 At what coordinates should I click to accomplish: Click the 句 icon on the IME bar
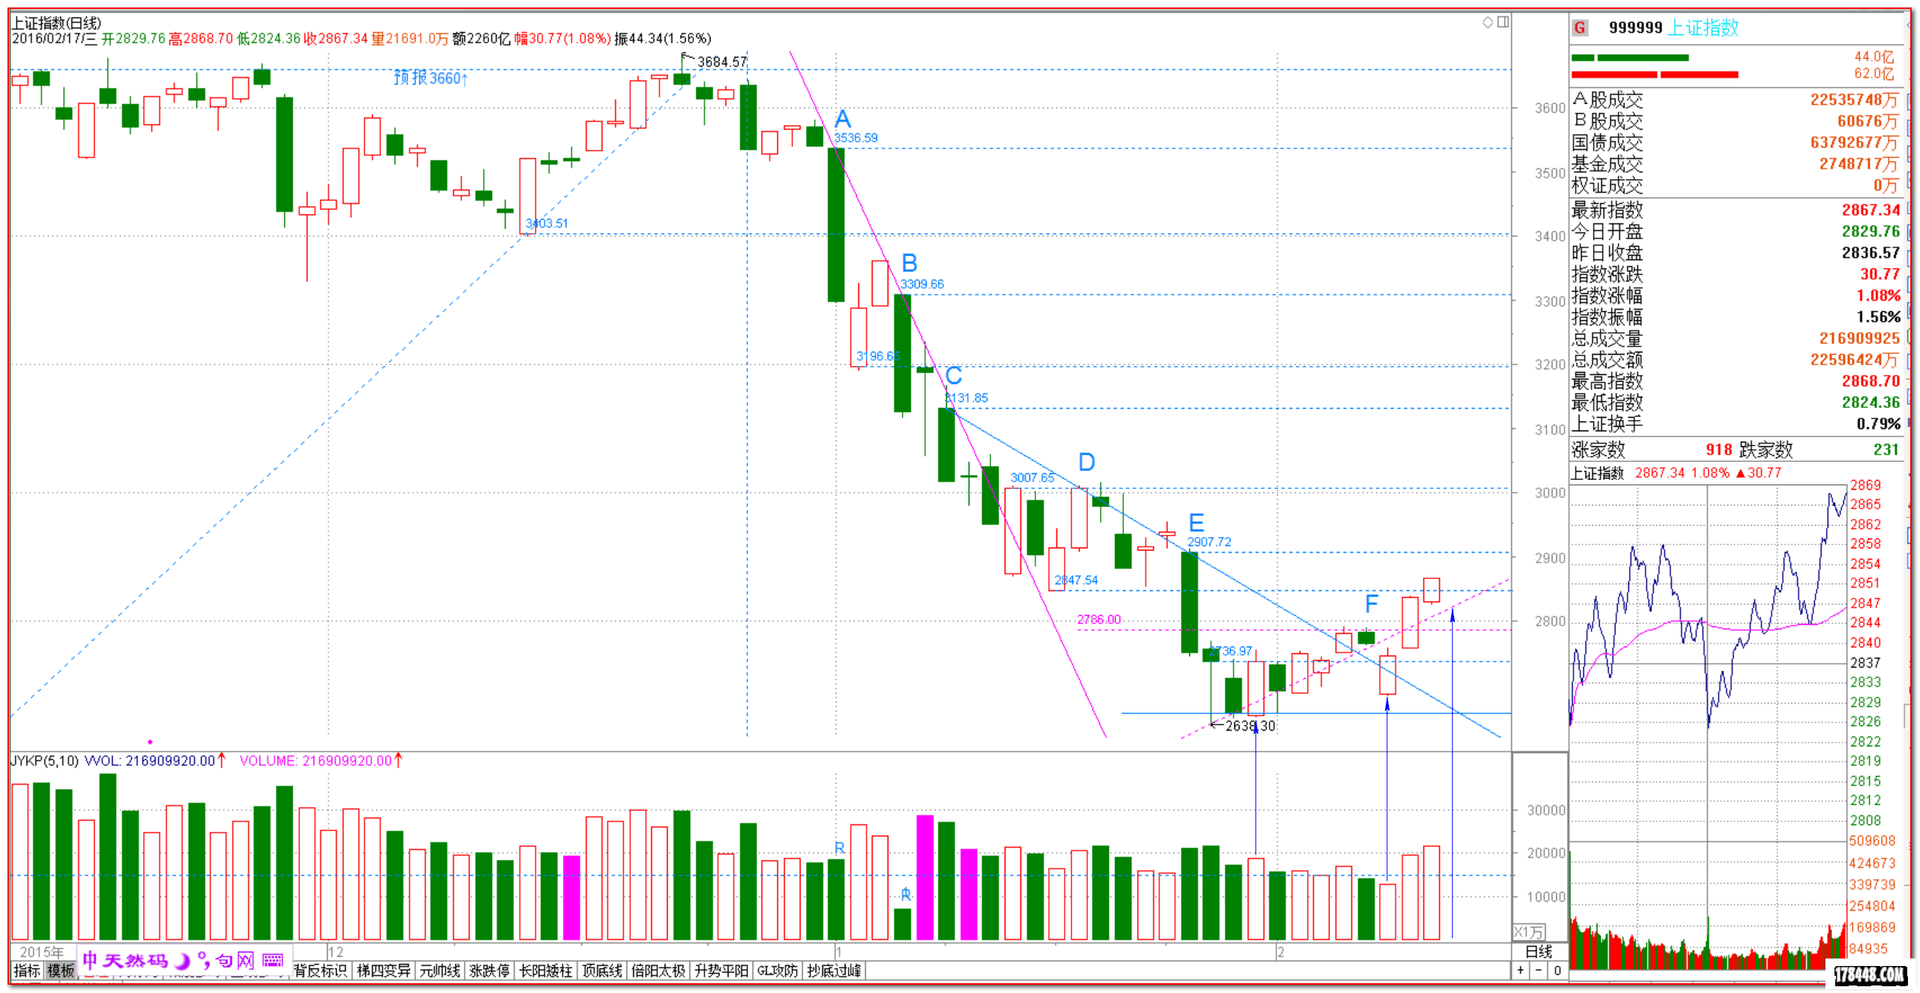pyautogui.click(x=224, y=961)
